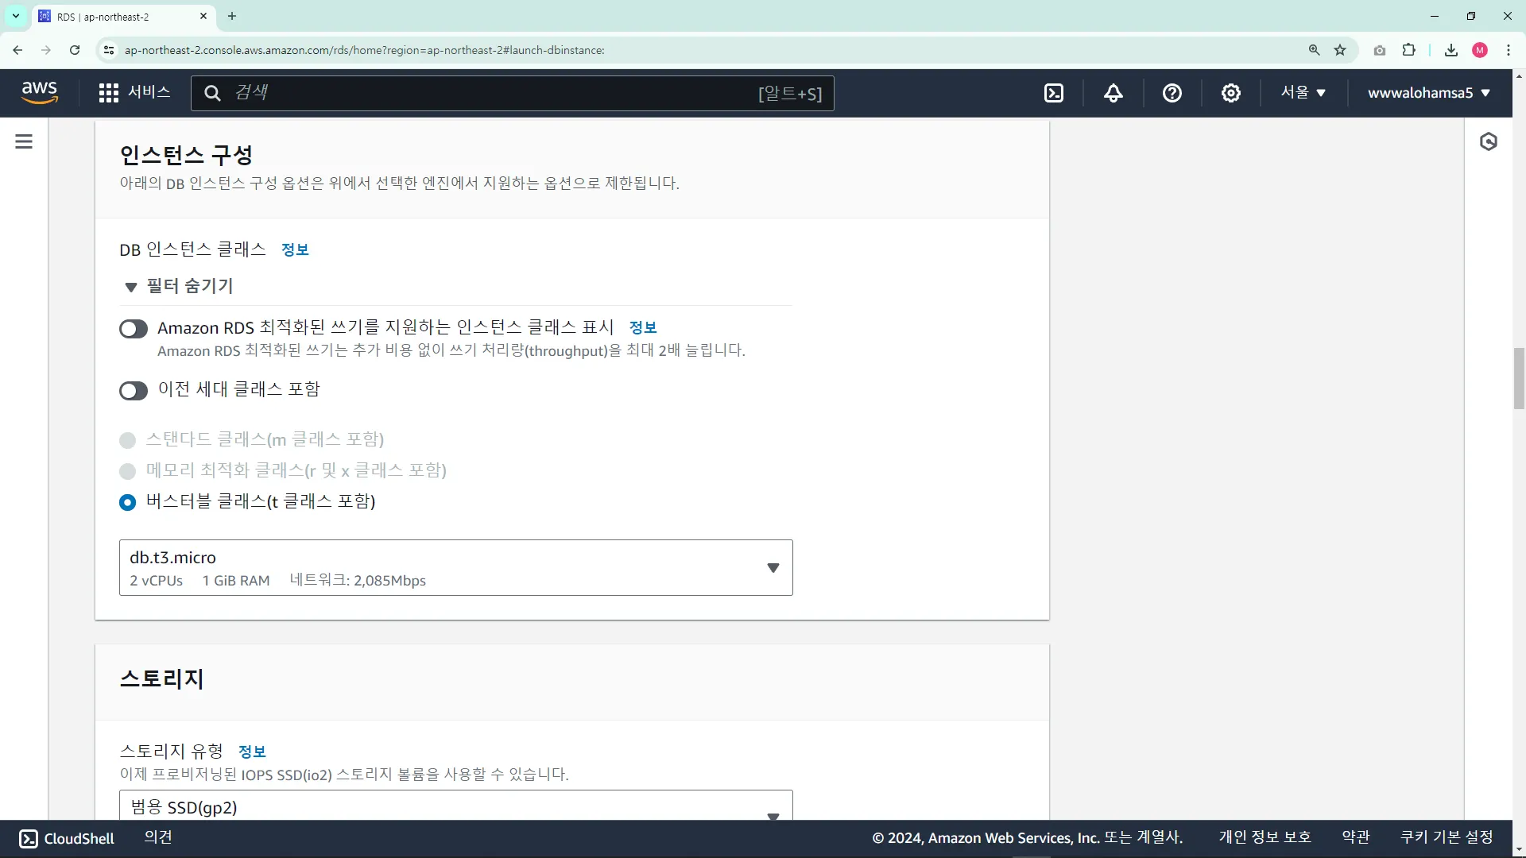Enable the Amazon RDS optimized writes toggle
Viewport: 1526px width, 858px height.
pyautogui.click(x=134, y=329)
